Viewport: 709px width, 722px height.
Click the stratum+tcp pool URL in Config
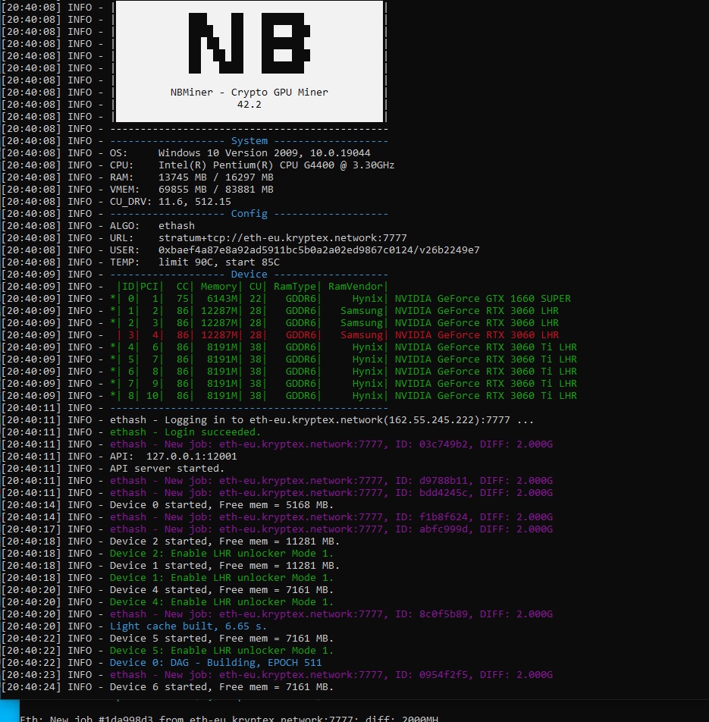pyautogui.click(x=283, y=237)
